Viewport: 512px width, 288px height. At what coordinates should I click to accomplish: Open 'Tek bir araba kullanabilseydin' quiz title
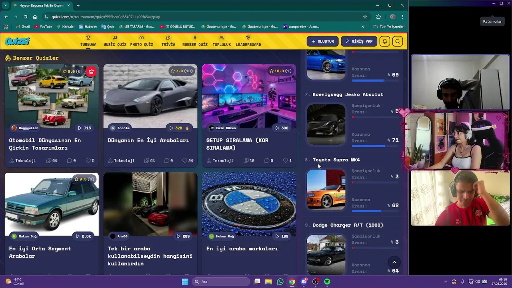(150, 256)
